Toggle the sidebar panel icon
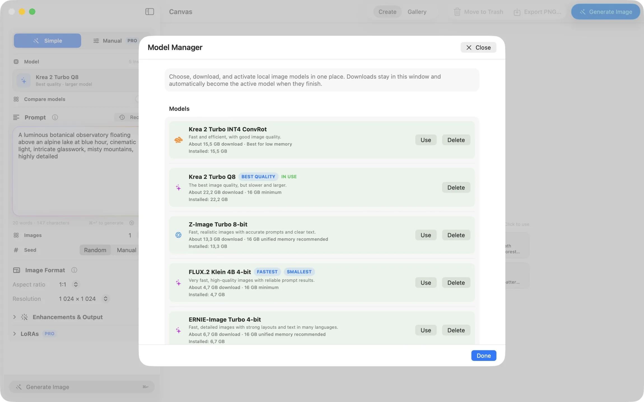 pos(150,12)
